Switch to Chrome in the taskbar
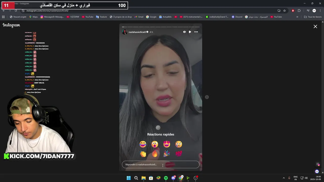324x182 pixels. (181, 178)
